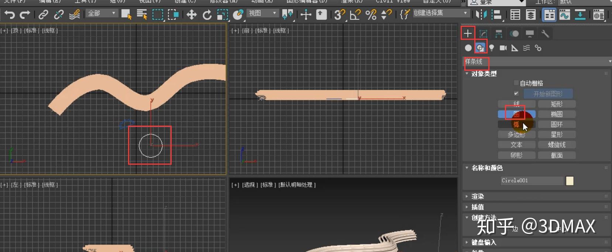Switch to the Utilities wrench tab

pyautogui.click(x=545, y=34)
